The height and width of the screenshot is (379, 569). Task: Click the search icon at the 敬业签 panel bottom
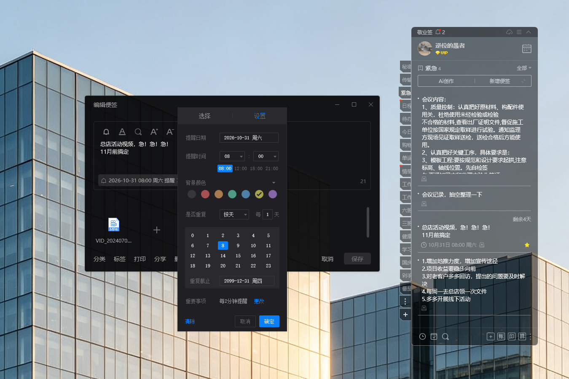[446, 336]
